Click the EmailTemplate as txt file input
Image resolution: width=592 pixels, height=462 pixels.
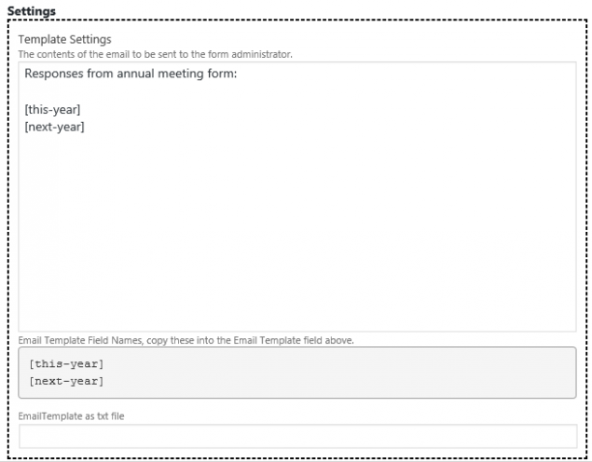tap(297, 436)
